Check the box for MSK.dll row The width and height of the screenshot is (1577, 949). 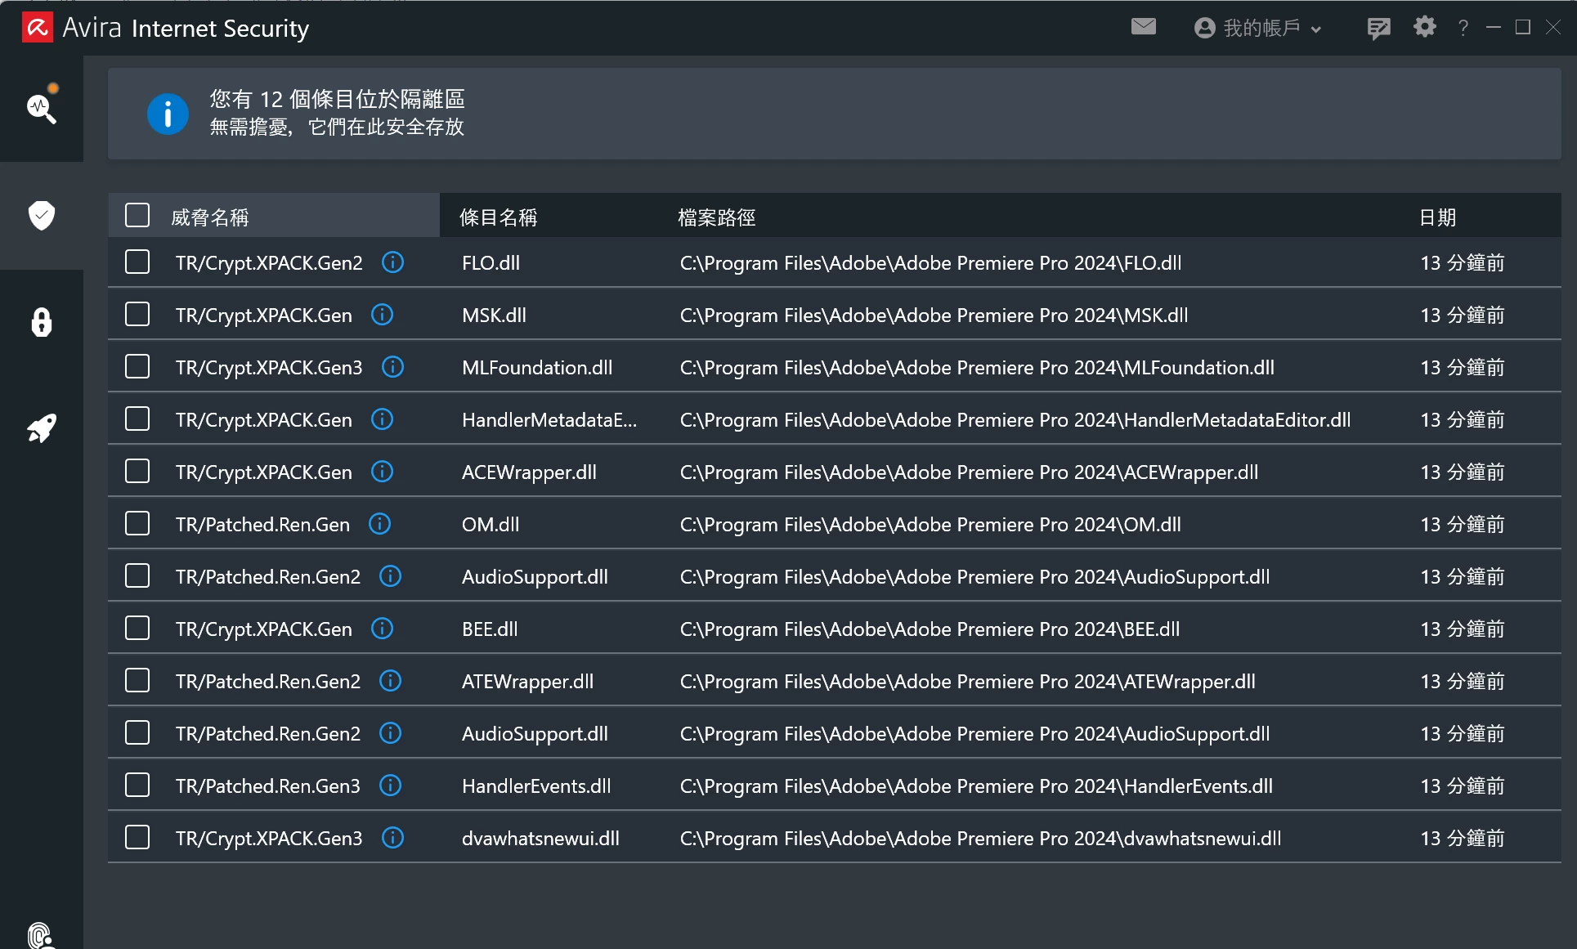(x=137, y=315)
